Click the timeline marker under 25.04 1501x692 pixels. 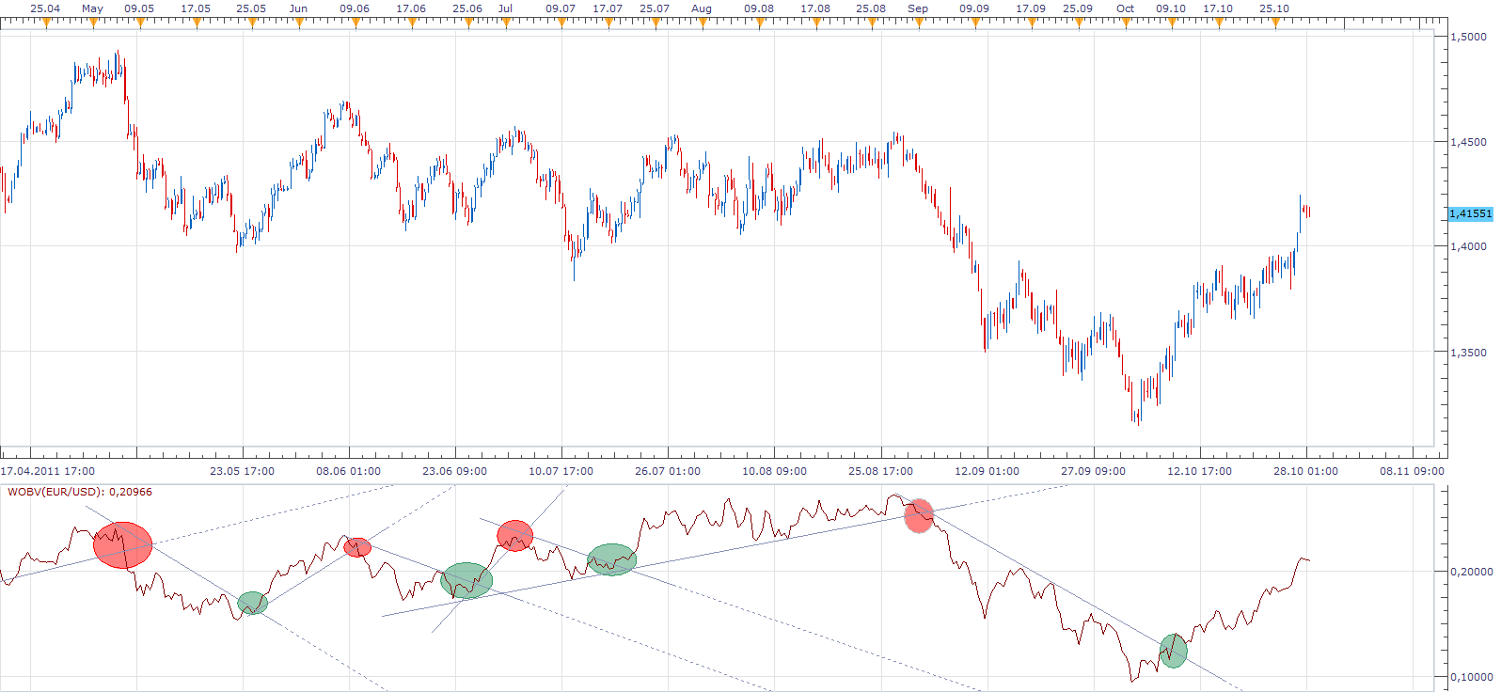click(45, 24)
